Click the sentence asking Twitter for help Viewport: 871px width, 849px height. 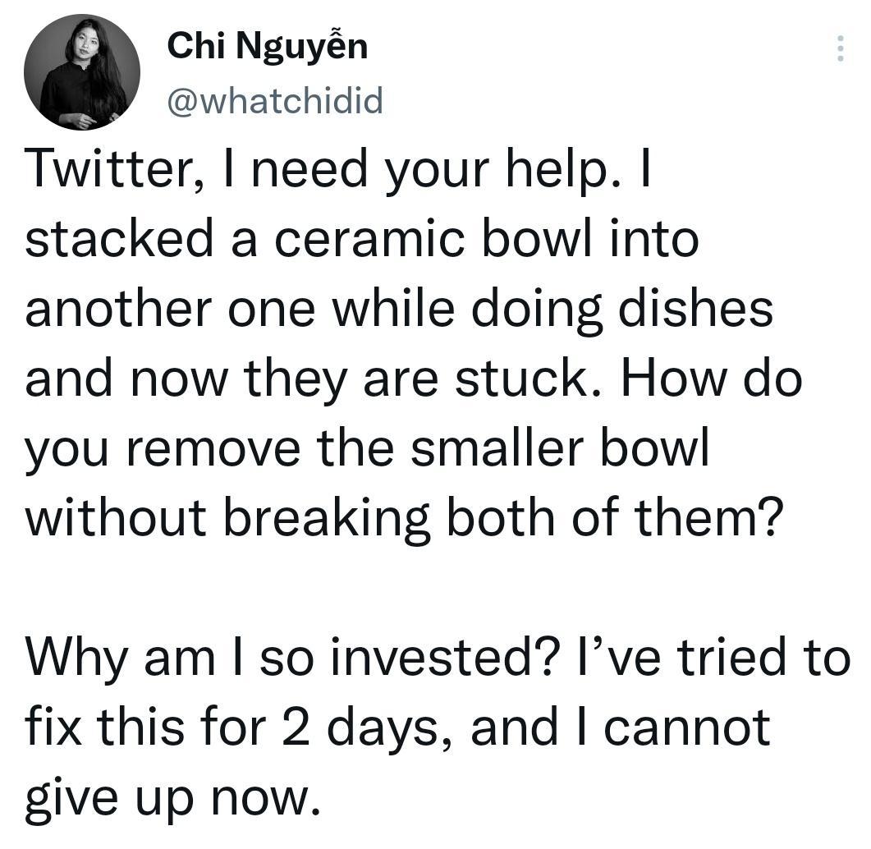point(328,169)
